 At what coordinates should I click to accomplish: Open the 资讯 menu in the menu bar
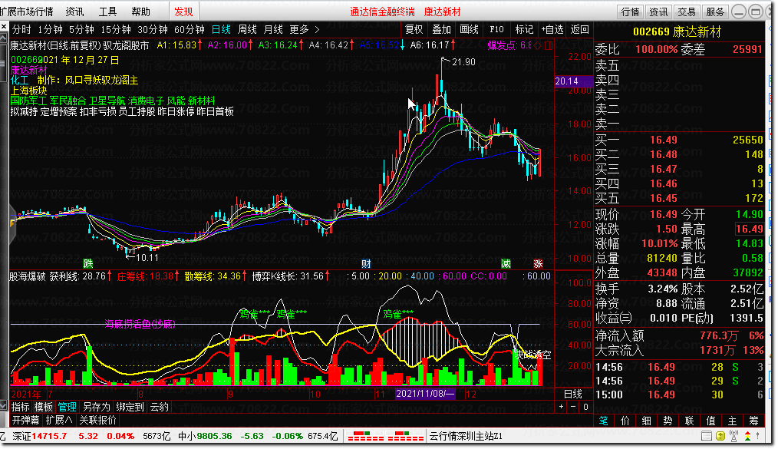point(74,11)
